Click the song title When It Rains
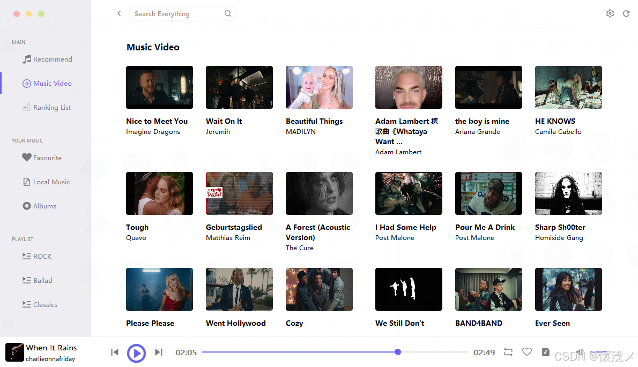 click(51, 348)
